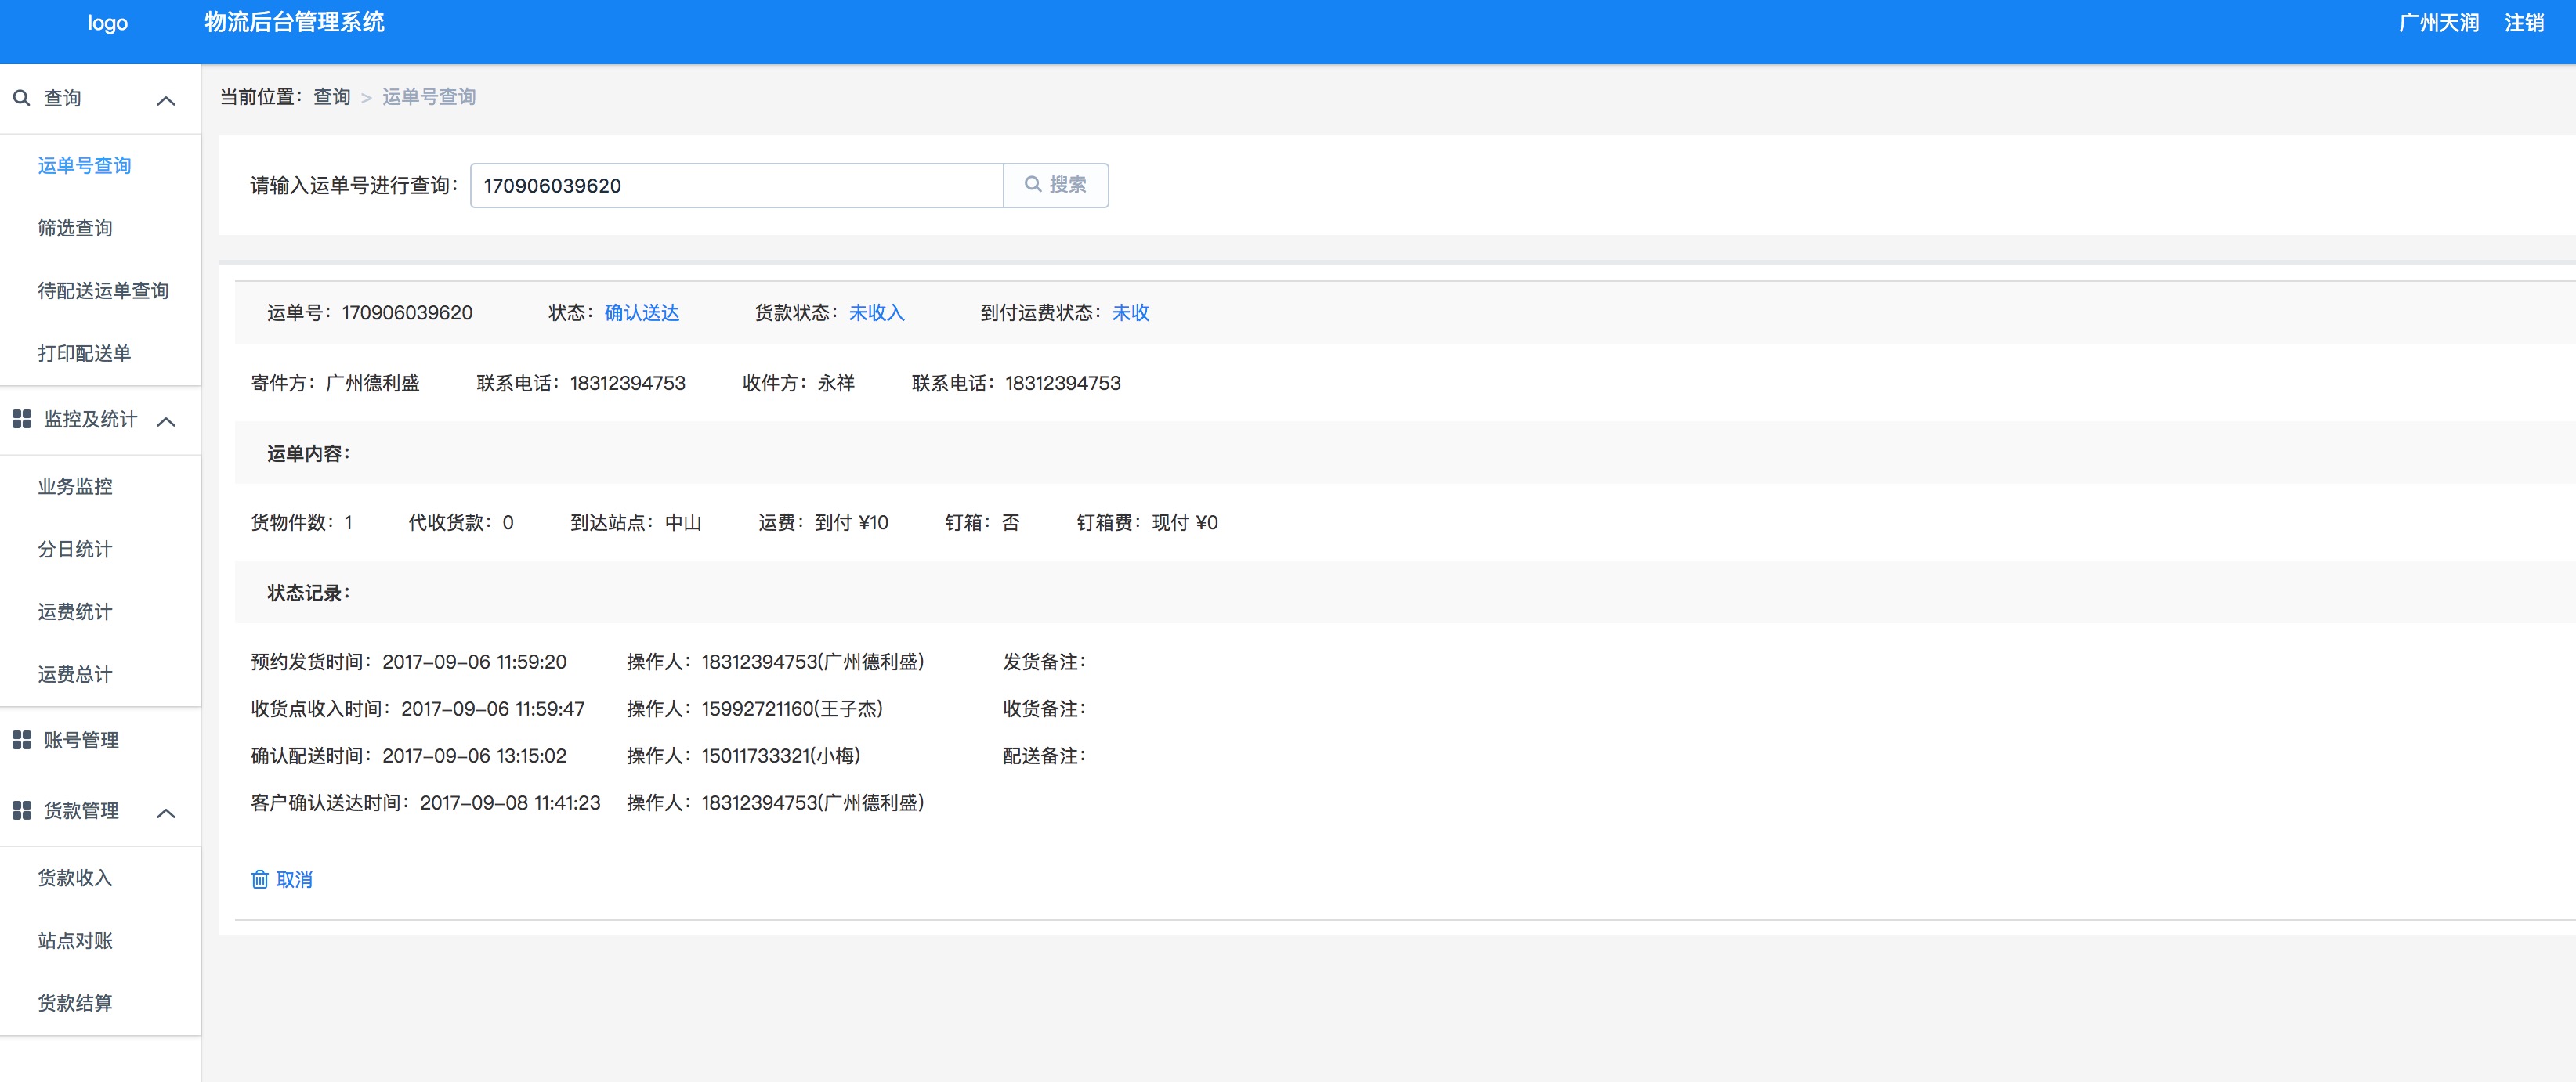This screenshot has width=2576, height=1082.
Task: Click the 运单号：170906039620 text in the result
Action: [370, 312]
